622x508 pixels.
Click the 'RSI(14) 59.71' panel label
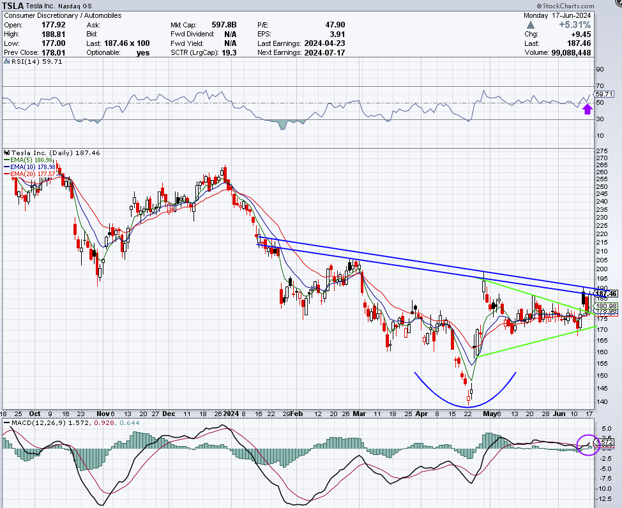click(x=37, y=61)
